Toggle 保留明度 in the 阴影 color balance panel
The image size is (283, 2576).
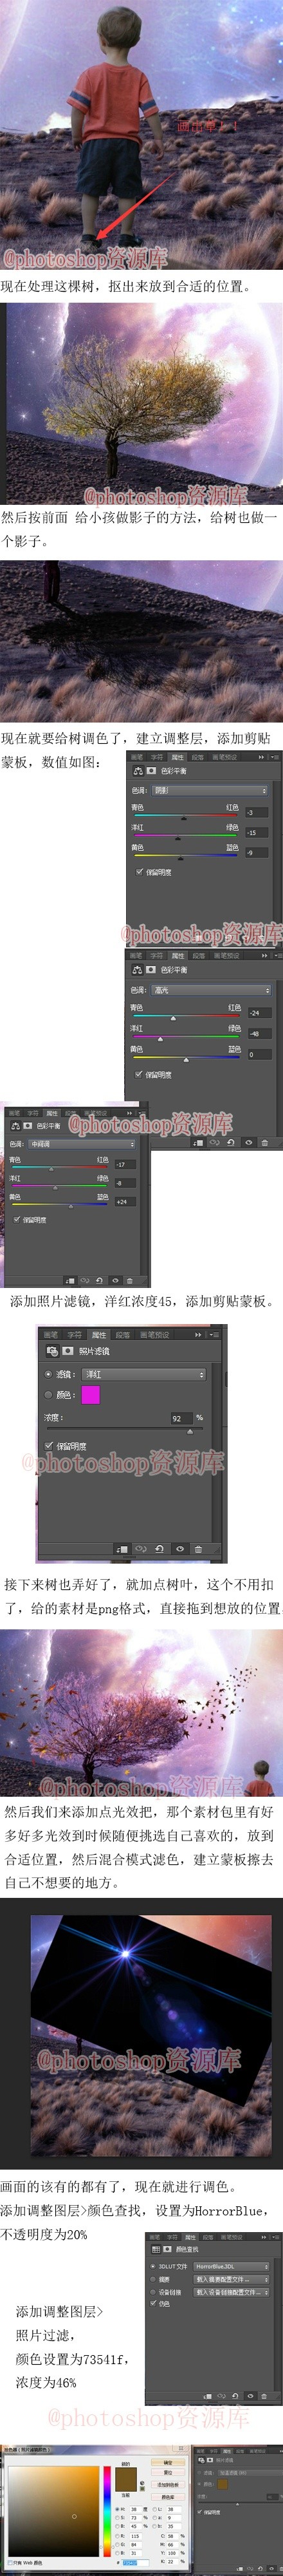pyautogui.click(x=139, y=872)
